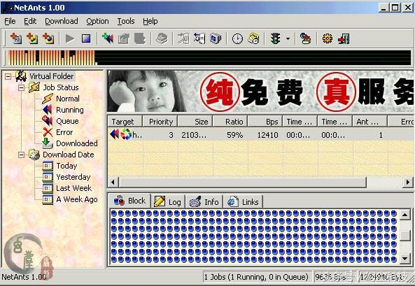Collapse the Job Status tree node
The width and height of the screenshot is (415, 286).
22,87
